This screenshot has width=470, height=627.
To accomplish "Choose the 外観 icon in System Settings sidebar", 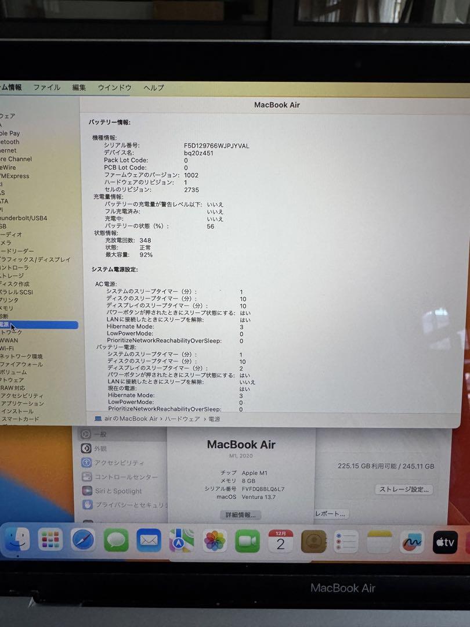I will click(86, 448).
